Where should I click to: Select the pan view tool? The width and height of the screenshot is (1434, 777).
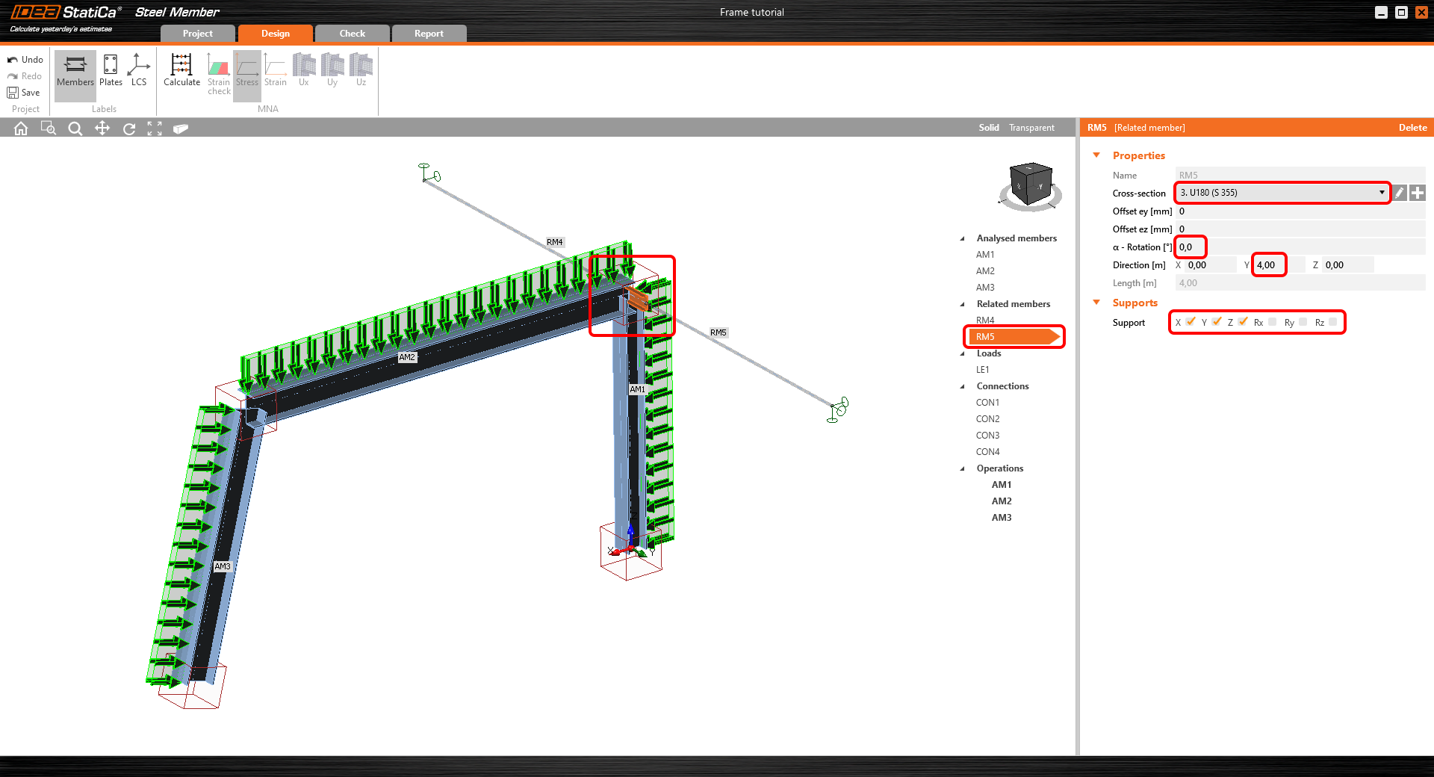point(102,129)
